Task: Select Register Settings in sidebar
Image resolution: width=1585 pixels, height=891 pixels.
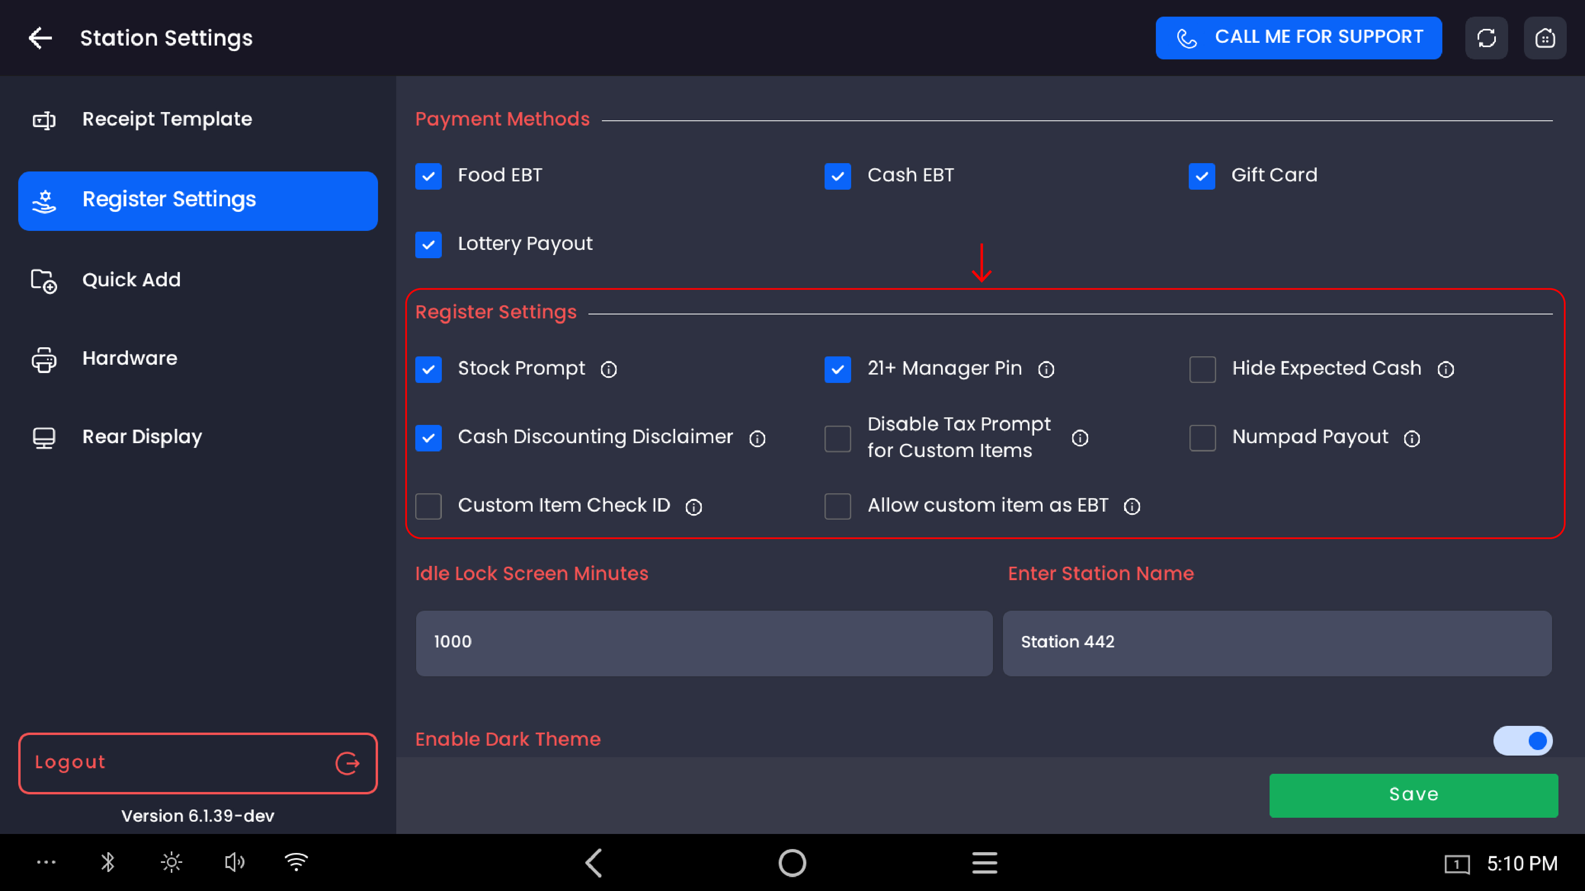Action: (197, 200)
